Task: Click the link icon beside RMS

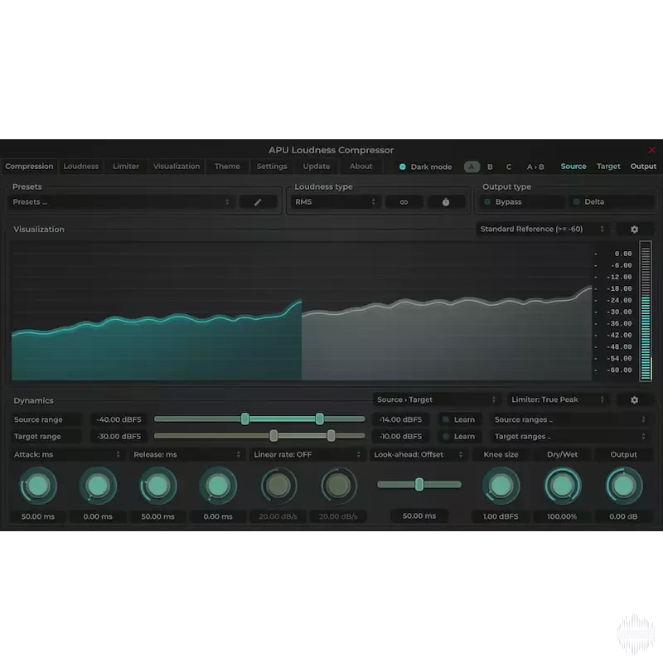Action: pyautogui.click(x=404, y=202)
